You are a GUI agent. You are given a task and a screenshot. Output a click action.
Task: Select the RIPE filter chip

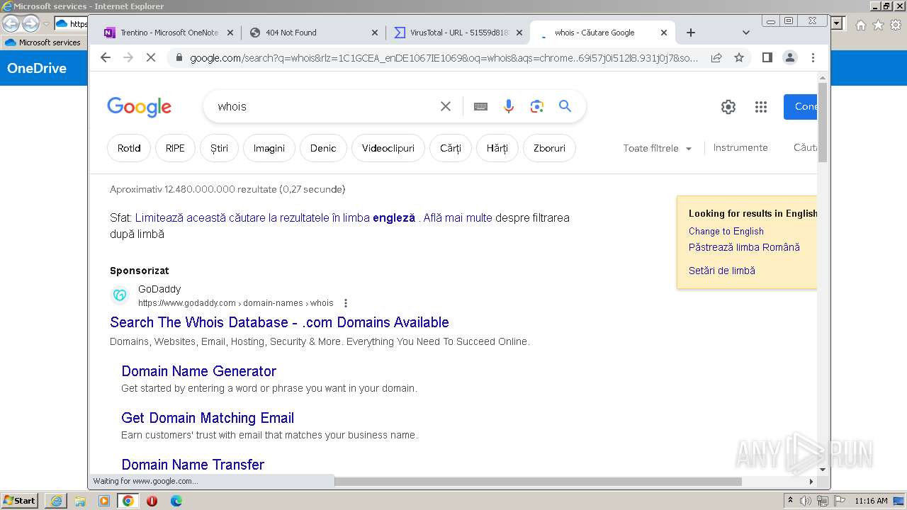coord(175,148)
